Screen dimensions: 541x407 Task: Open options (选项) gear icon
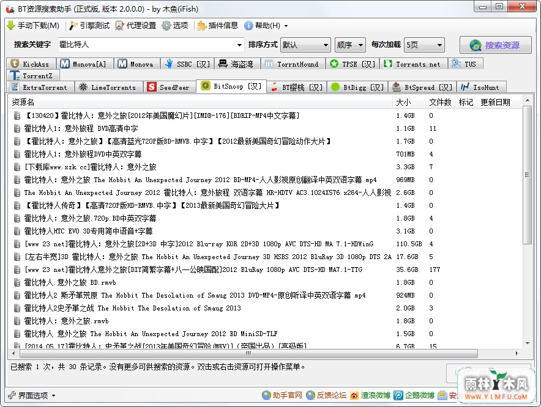pyautogui.click(x=166, y=26)
